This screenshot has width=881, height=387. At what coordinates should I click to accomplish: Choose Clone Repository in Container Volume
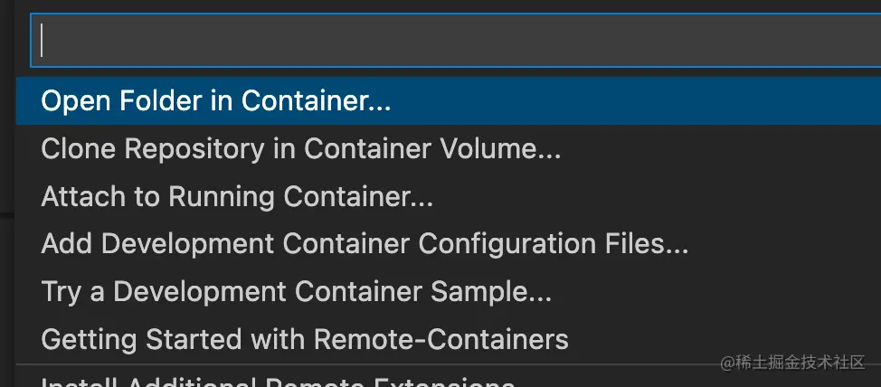(x=300, y=148)
